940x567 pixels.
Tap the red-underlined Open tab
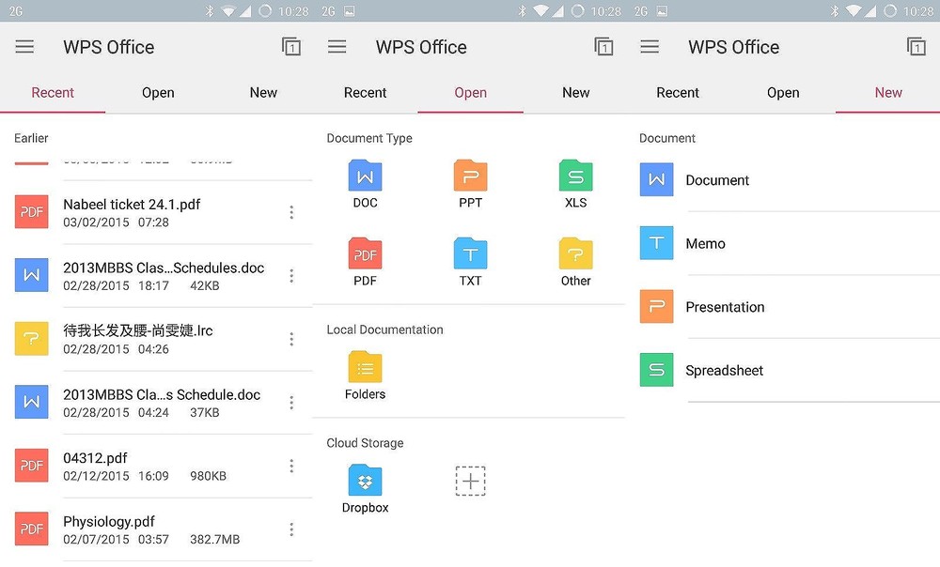click(470, 93)
